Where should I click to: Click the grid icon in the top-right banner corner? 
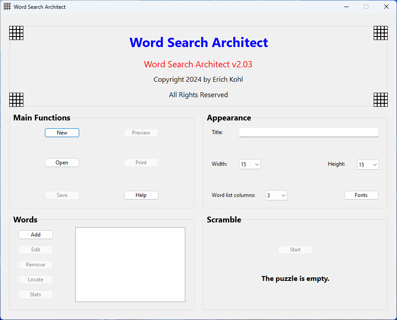pyautogui.click(x=380, y=33)
